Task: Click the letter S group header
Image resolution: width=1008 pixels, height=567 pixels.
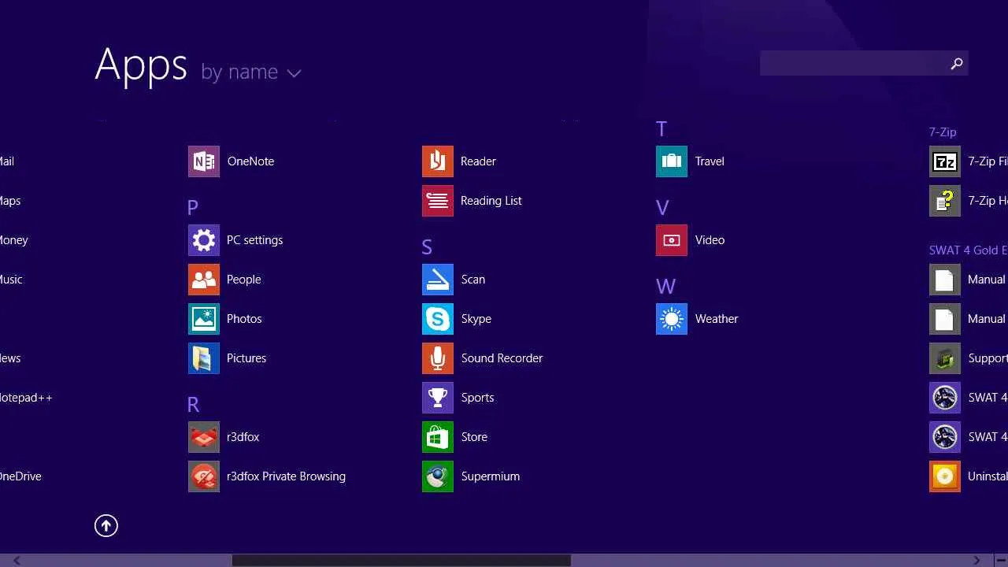Action: tap(427, 247)
